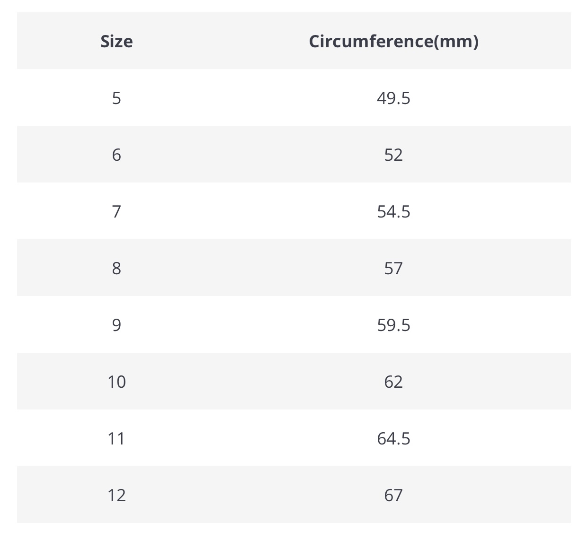
Task: Select the size 5 cell
Action: 116,98
